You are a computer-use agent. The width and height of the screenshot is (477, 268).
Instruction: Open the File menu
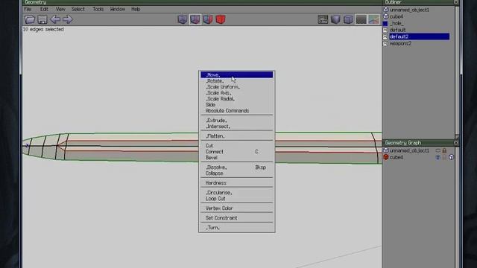pyautogui.click(x=28, y=9)
